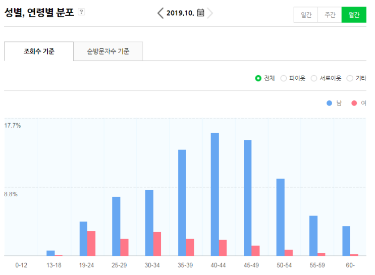The height and width of the screenshot is (275, 375).
Task: Click the blue male bar for 25-29
Action: pos(116,226)
